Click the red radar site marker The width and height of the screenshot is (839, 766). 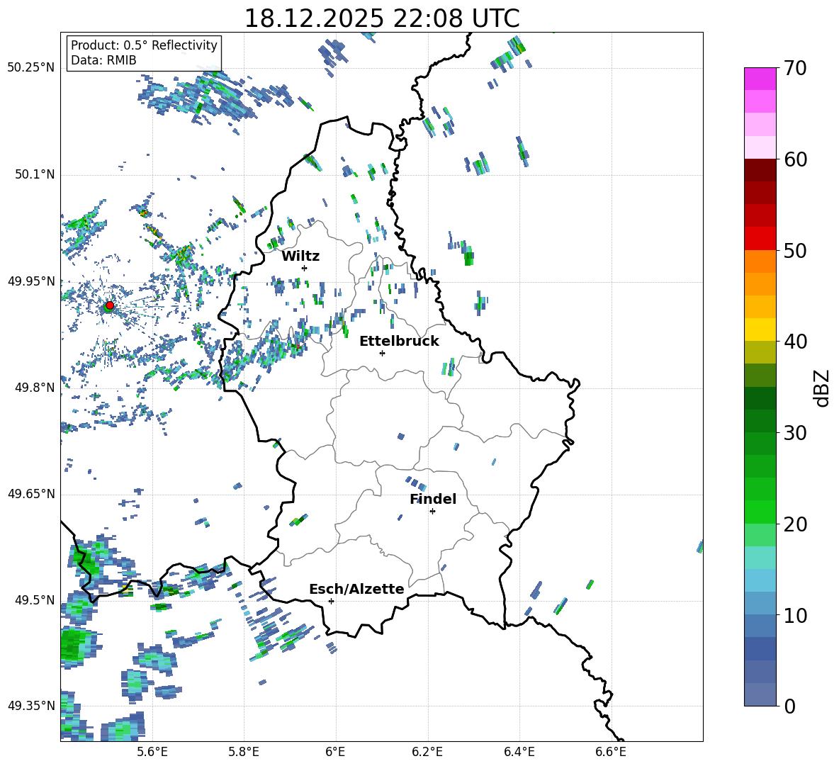pyautogui.click(x=109, y=305)
